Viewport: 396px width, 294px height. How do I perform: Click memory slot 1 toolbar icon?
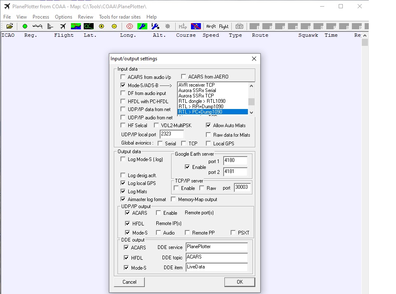tap(255, 26)
